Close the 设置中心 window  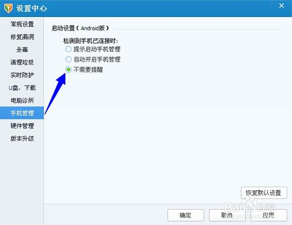[x=281, y=5]
